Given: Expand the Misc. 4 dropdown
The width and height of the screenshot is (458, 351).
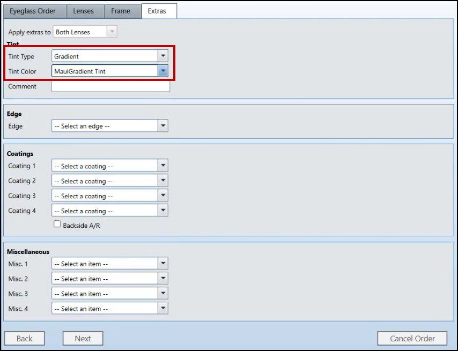Looking at the screenshot, I should pos(163,309).
